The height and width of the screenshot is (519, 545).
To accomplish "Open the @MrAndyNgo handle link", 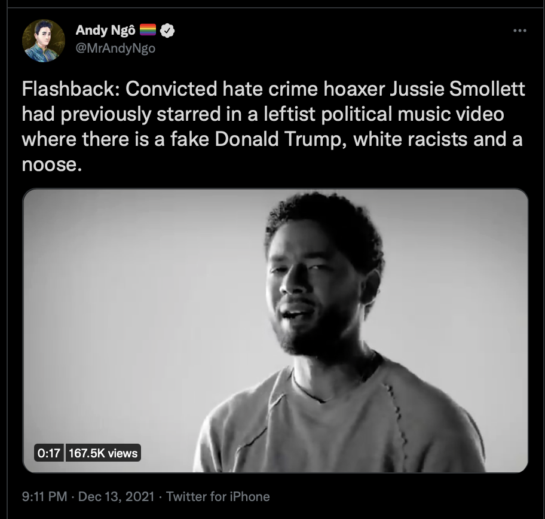I will 115,48.
